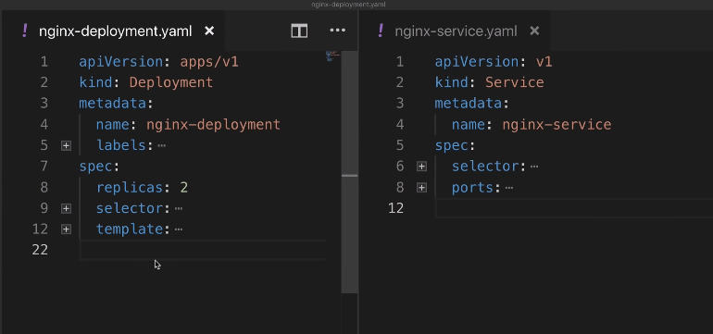The height and width of the screenshot is (334, 713).
Task: Open the more actions ellipsis menu
Action: pyautogui.click(x=337, y=31)
